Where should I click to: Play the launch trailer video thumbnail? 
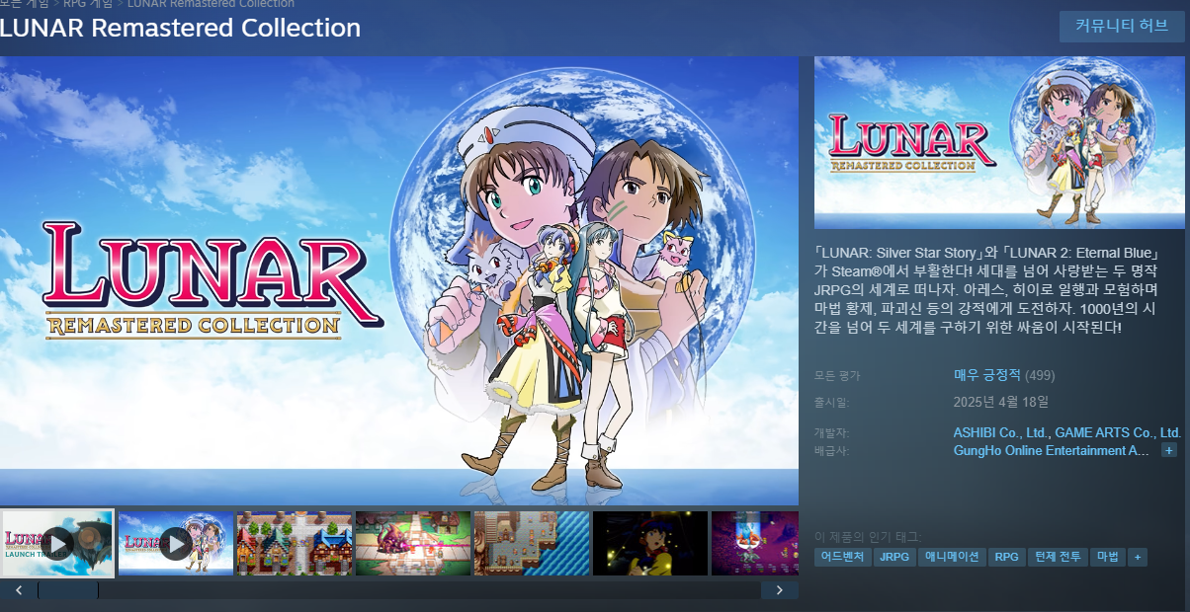point(56,543)
